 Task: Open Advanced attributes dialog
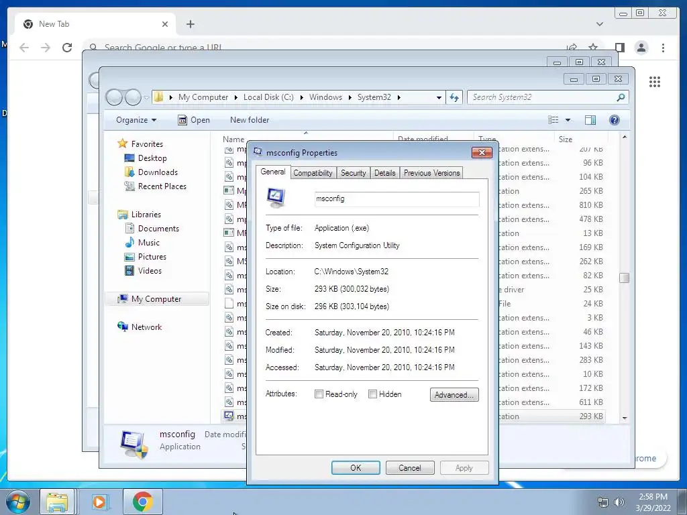454,394
